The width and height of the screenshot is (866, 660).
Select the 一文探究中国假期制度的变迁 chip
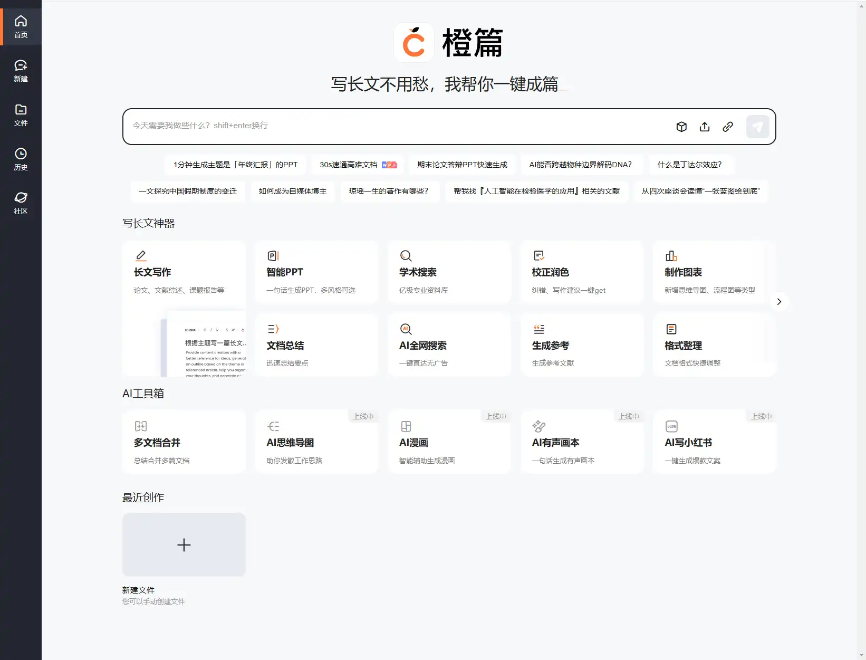188,191
